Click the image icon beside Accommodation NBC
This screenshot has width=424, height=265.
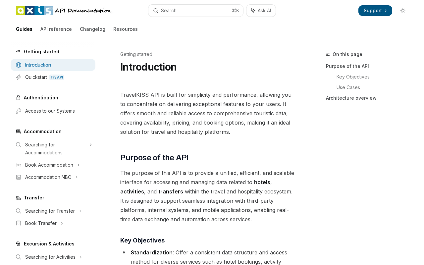point(19,177)
